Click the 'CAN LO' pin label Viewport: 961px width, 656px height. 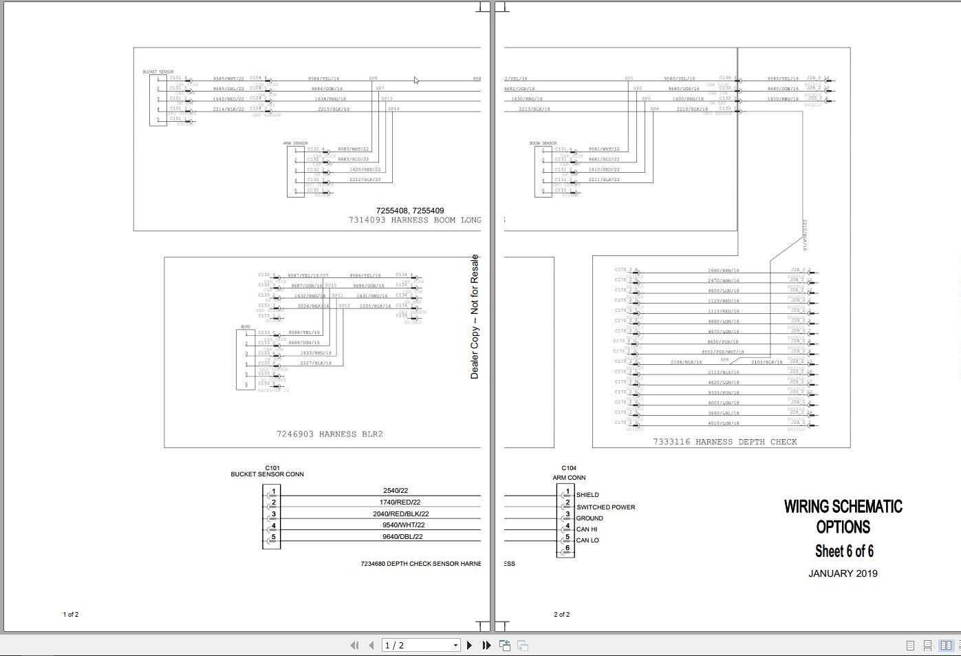(587, 540)
